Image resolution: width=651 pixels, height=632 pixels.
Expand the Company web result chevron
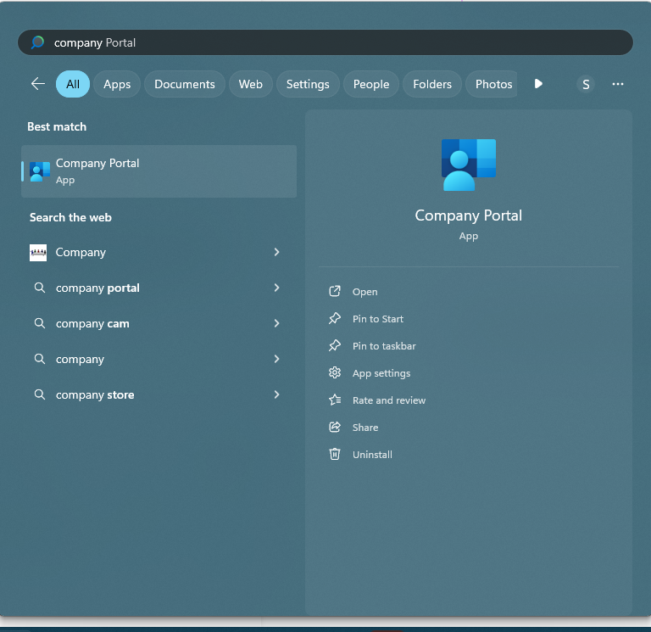click(x=277, y=253)
